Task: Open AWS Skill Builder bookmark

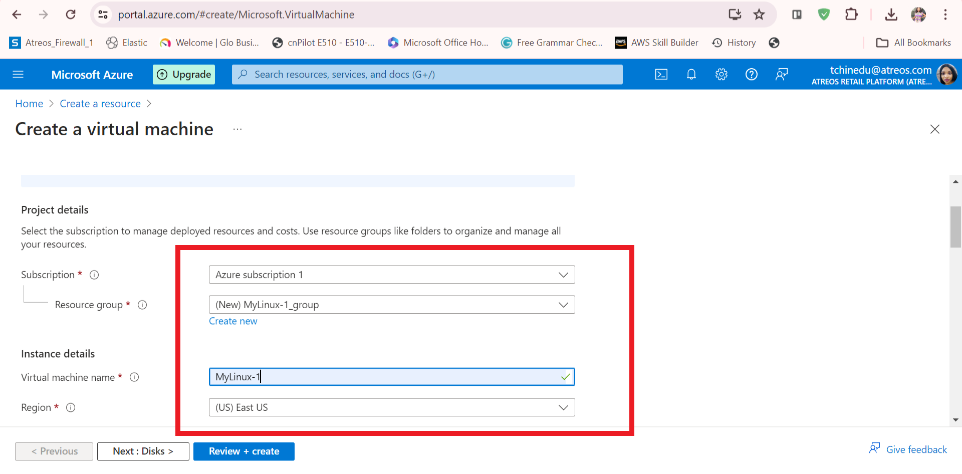Action: tap(656, 43)
